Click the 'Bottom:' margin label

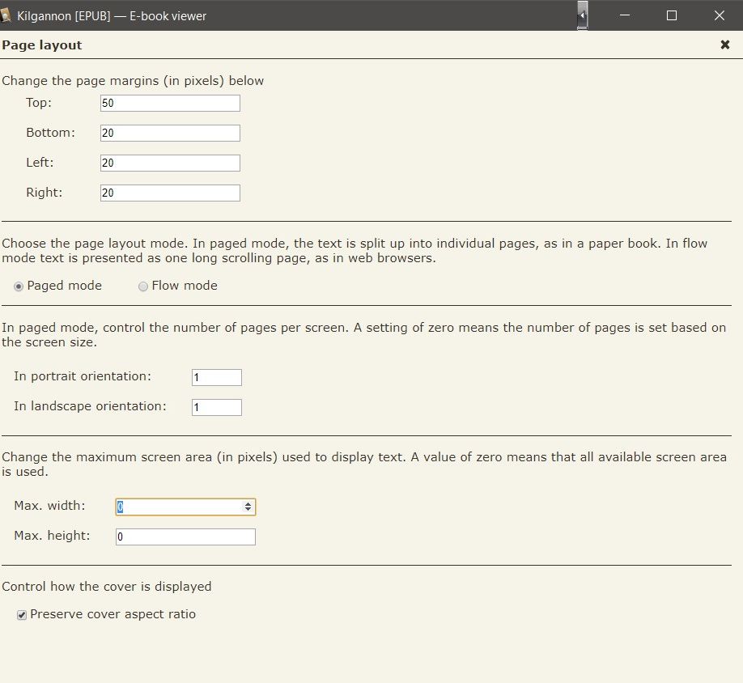(x=51, y=133)
